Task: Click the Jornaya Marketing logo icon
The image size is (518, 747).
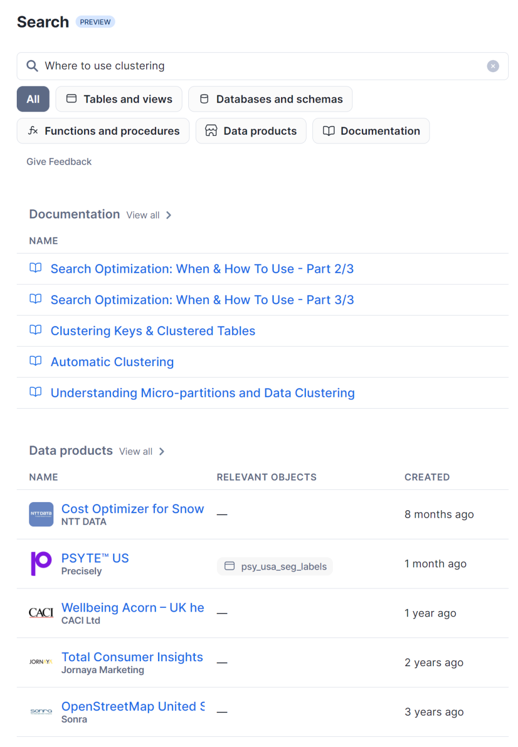Action: pos(41,662)
